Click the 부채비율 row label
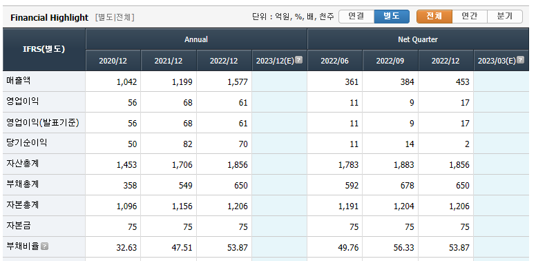This screenshot has height=261, width=536. click(23, 246)
